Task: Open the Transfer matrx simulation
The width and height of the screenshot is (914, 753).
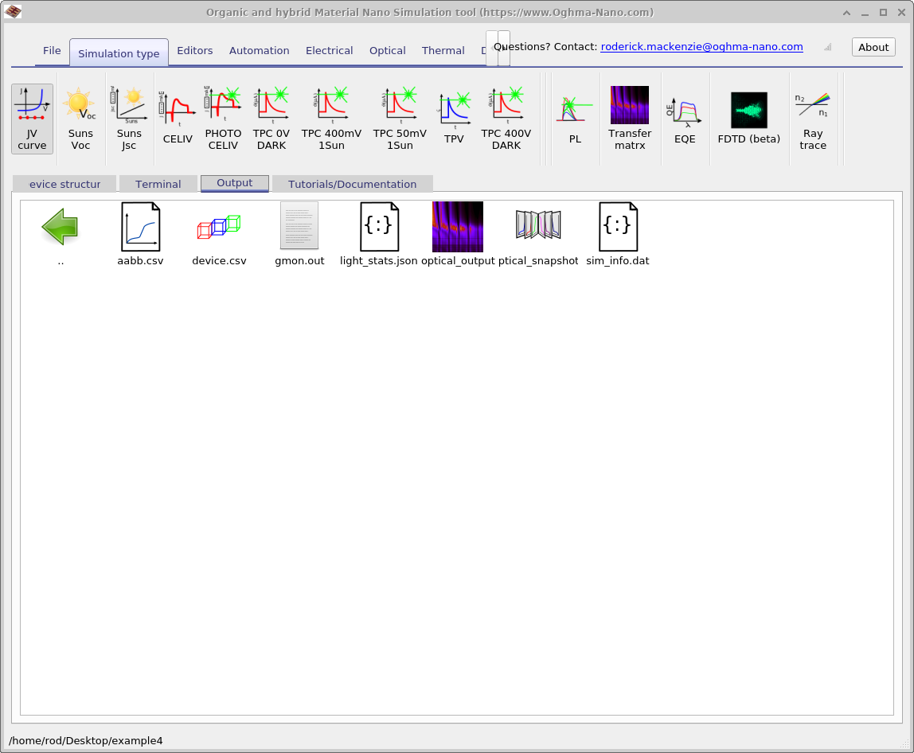Action: click(630, 118)
